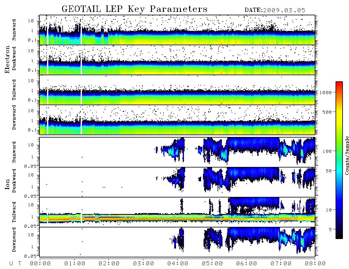This screenshot has height=269, width=349.
Task: Click the color bar's "5" tick label
Action: click(x=330, y=230)
